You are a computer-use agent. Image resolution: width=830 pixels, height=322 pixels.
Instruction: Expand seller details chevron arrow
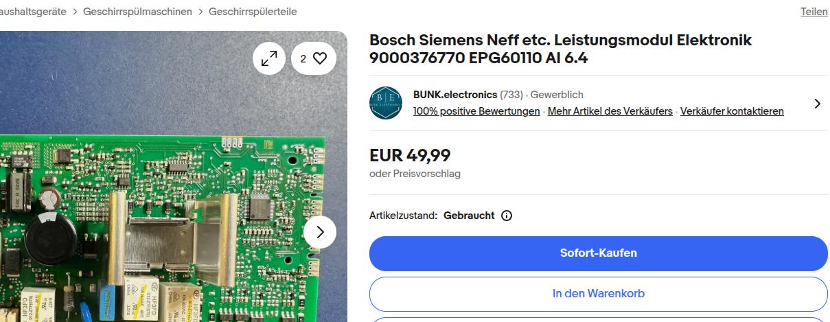[817, 104]
